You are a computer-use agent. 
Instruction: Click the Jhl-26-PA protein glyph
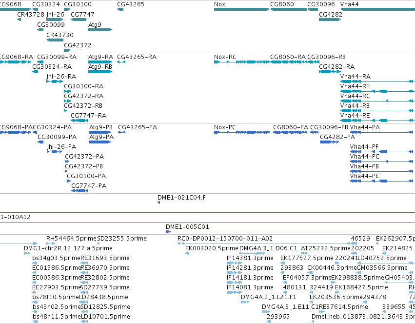coord(55,152)
